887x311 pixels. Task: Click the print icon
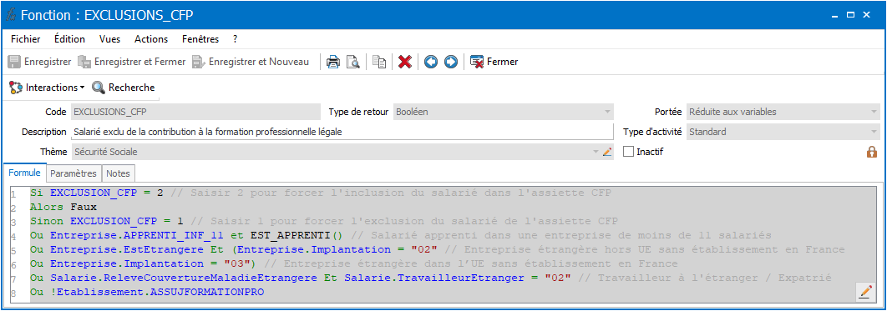pos(333,62)
